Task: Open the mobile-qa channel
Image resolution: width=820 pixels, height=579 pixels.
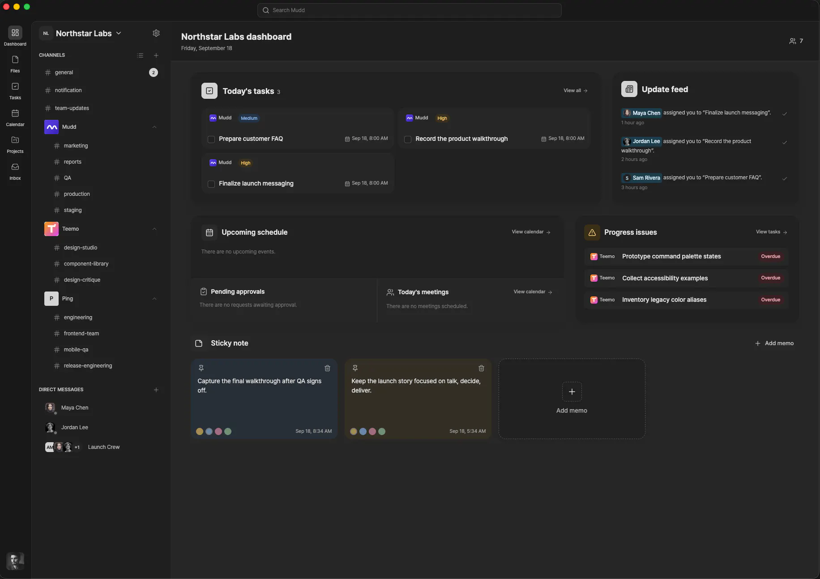Action: (105, 350)
